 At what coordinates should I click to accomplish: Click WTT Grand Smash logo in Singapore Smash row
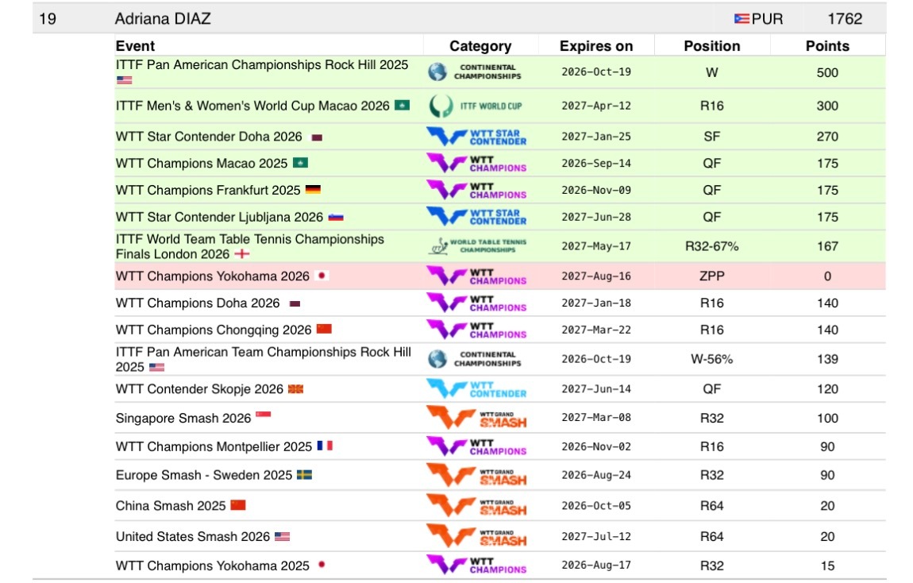pyautogui.click(x=476, y=418)
